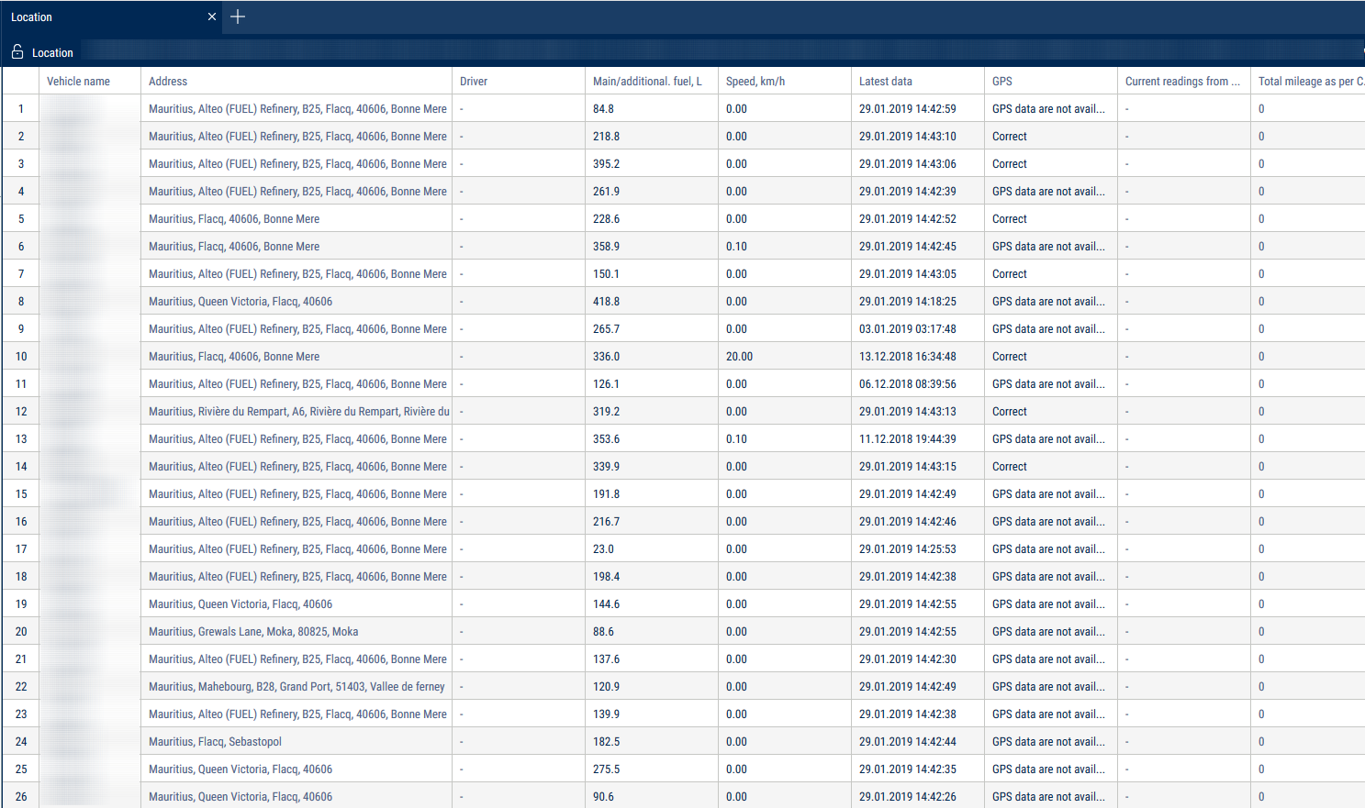
Task: Select fuel value 265.7 in row 9
Action: coord(606,329)
